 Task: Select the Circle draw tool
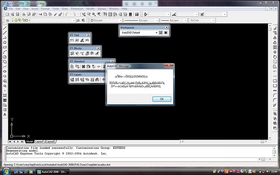point(5,57)
